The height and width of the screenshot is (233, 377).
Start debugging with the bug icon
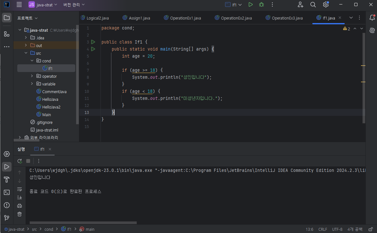click(x=261, y=4)
